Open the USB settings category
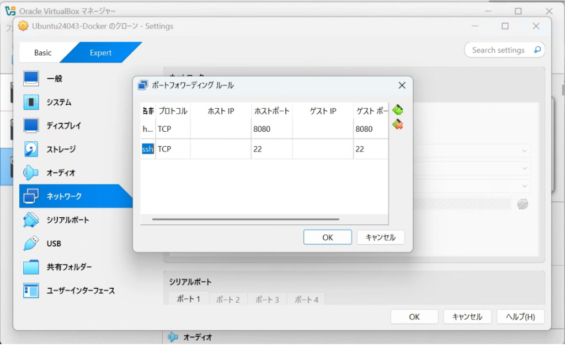The width and height of the screenshot is (565, 349). coord(54,244)
